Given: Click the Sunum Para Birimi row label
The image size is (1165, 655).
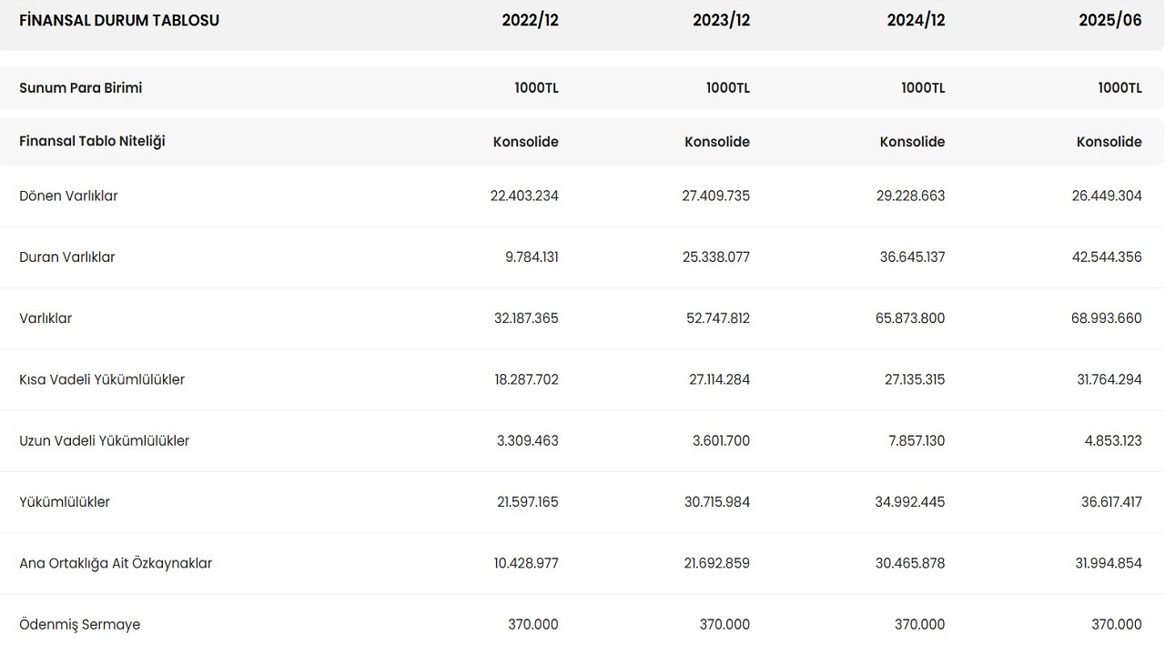Looking at the screenshot, I should tap(81, 88).
